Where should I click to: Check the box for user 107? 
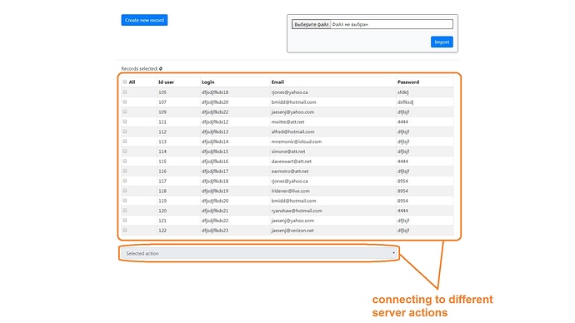[x=125, y=102]
